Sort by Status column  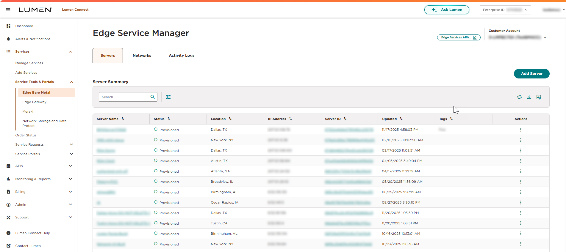click(x=169, y=119)
